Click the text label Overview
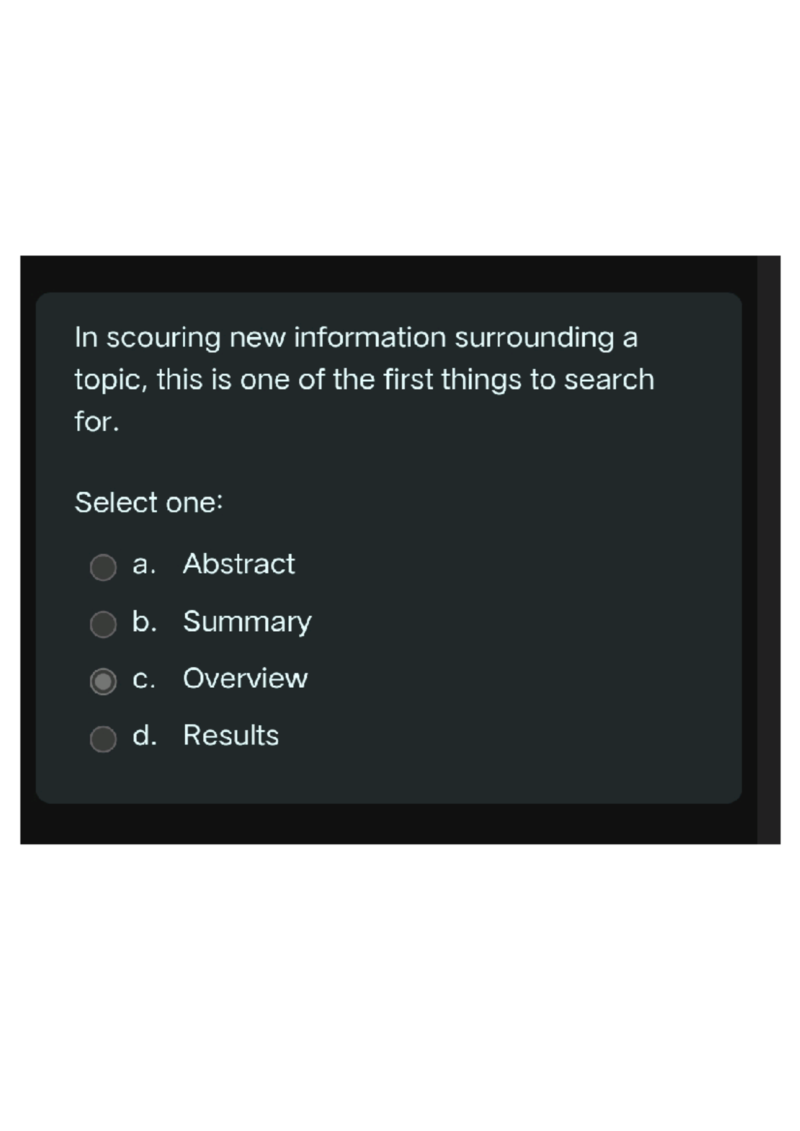This screenshot has height=1131, width=800. coord(244,679)
